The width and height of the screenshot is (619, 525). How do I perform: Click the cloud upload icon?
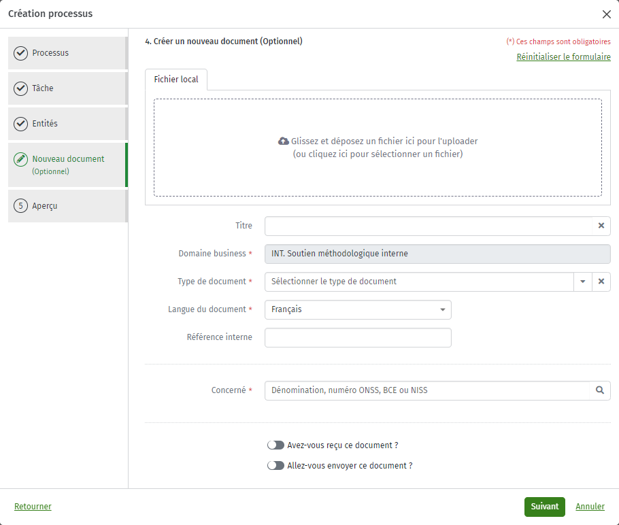(284, 141)
